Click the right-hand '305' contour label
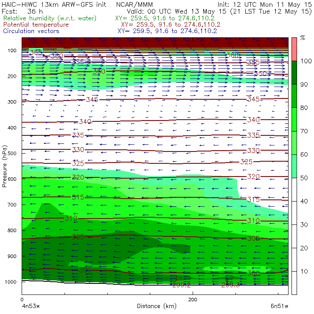 point(253,238)
